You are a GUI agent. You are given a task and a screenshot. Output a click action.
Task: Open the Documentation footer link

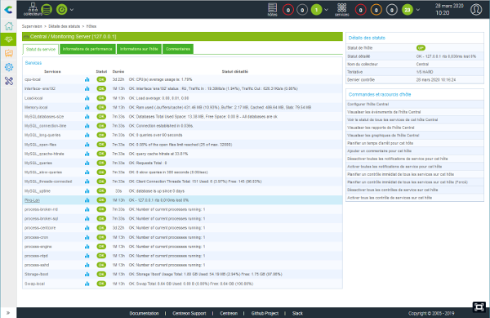144,313
